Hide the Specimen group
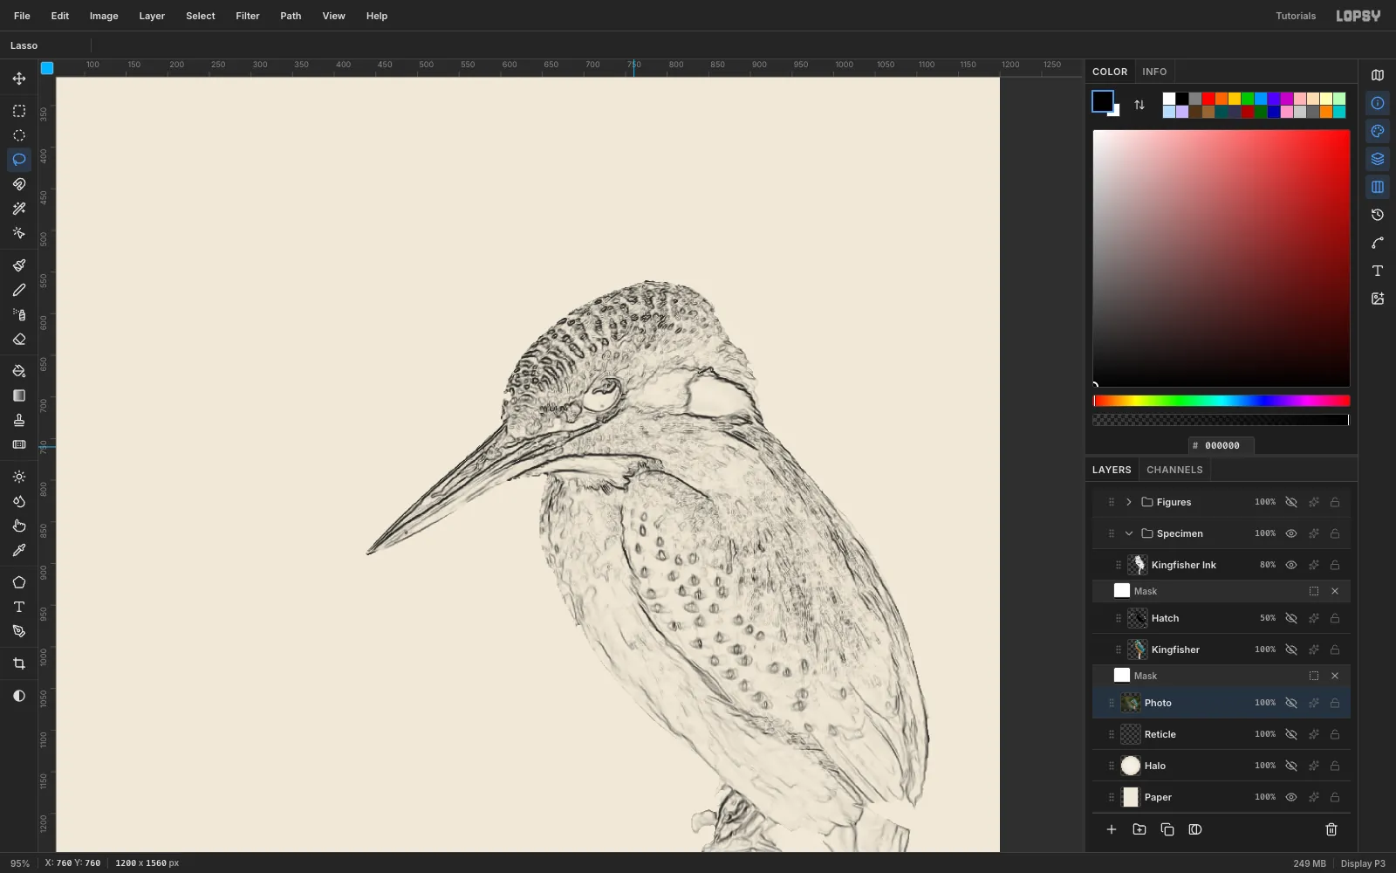The height and width of the screenshot is (873, 1396). pos(1291,533)
